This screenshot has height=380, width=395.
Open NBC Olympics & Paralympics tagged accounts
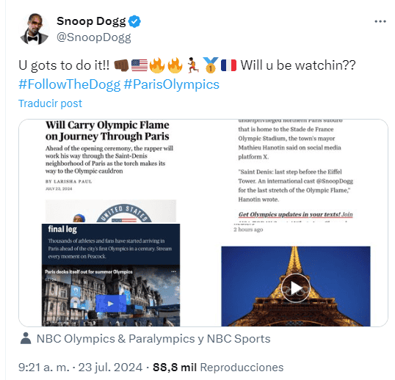pos(153,339)
